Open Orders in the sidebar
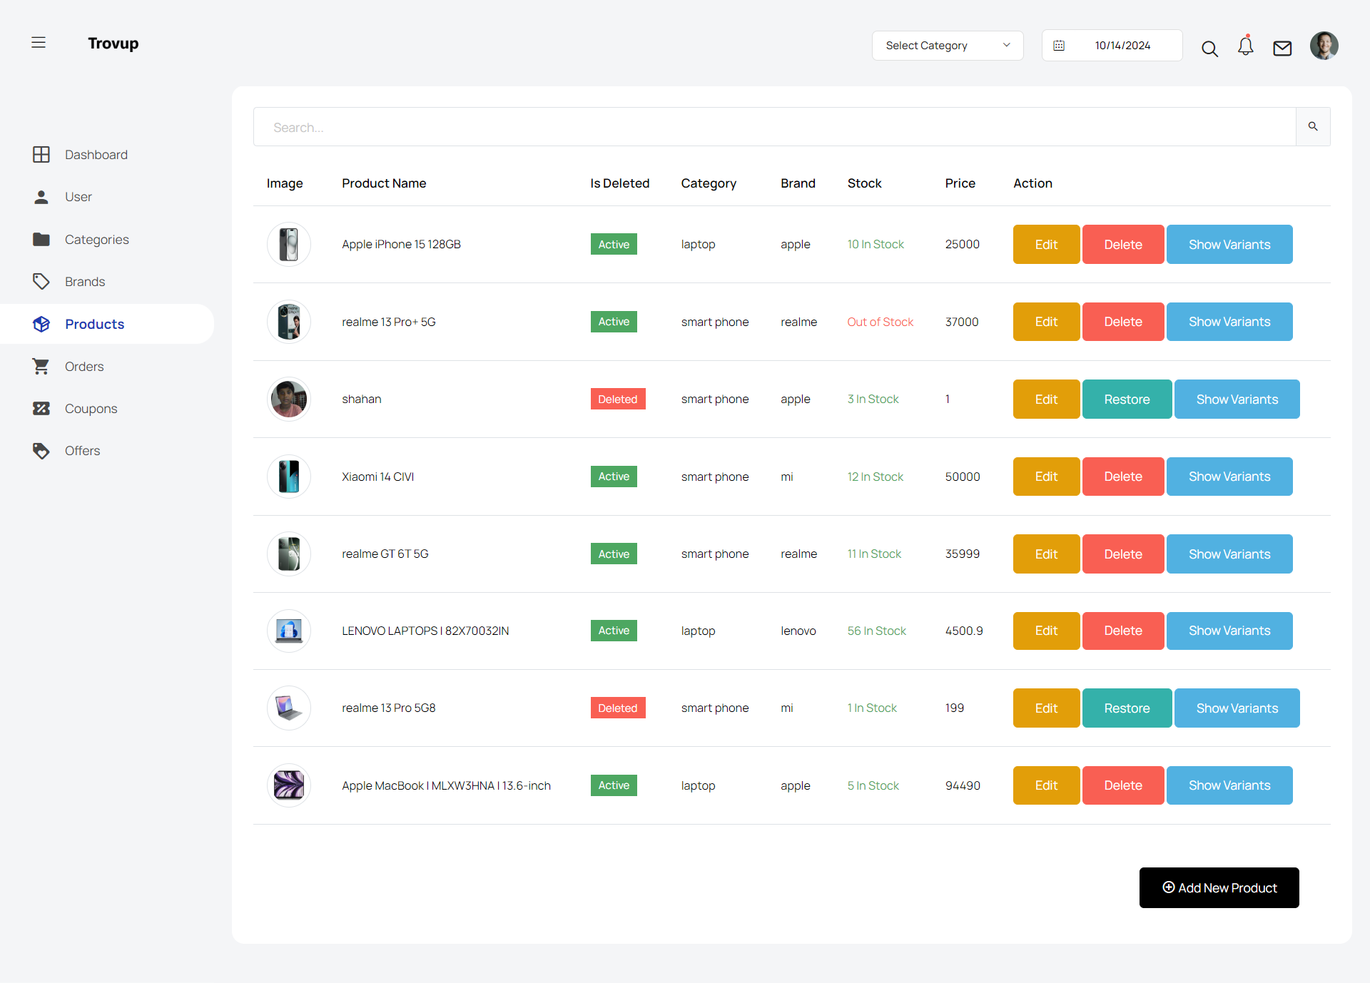Viewport: 1370px width, 983px height. click(x=84, y=367)
